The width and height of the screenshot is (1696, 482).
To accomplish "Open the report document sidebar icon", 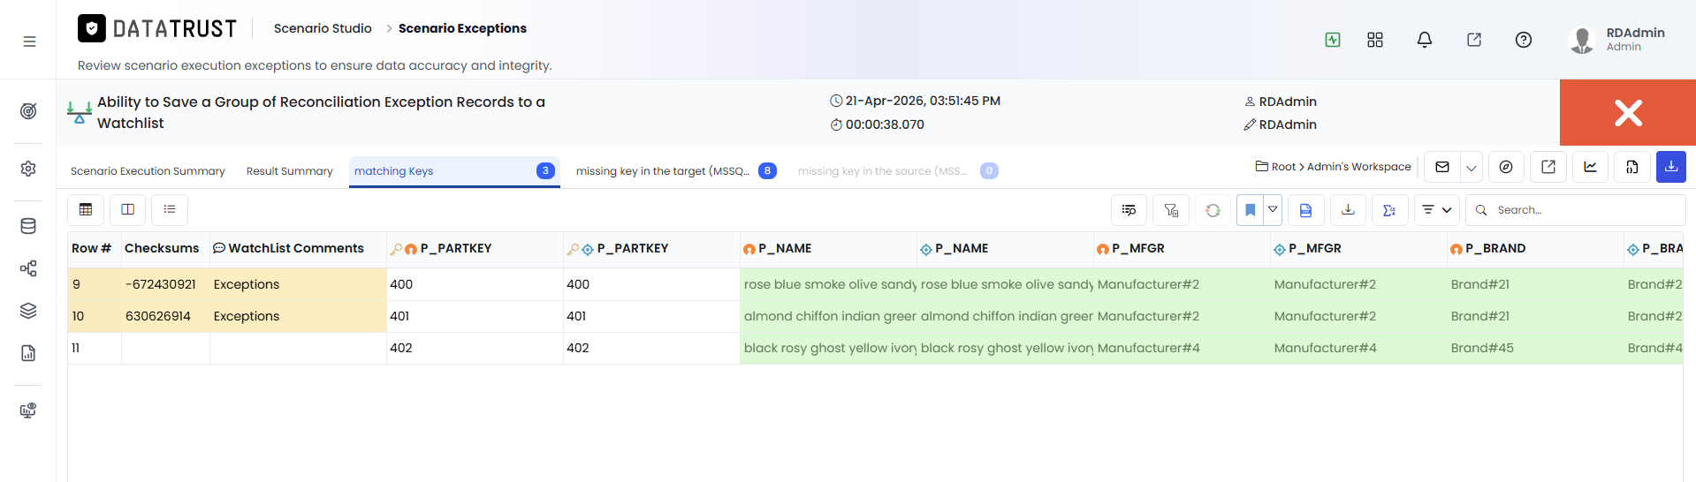I will [28, 353].
